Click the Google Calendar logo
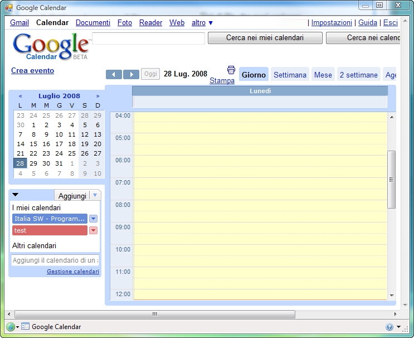This screenshot has height=338, width=414. pyautogui.click(x=50, y=46)
